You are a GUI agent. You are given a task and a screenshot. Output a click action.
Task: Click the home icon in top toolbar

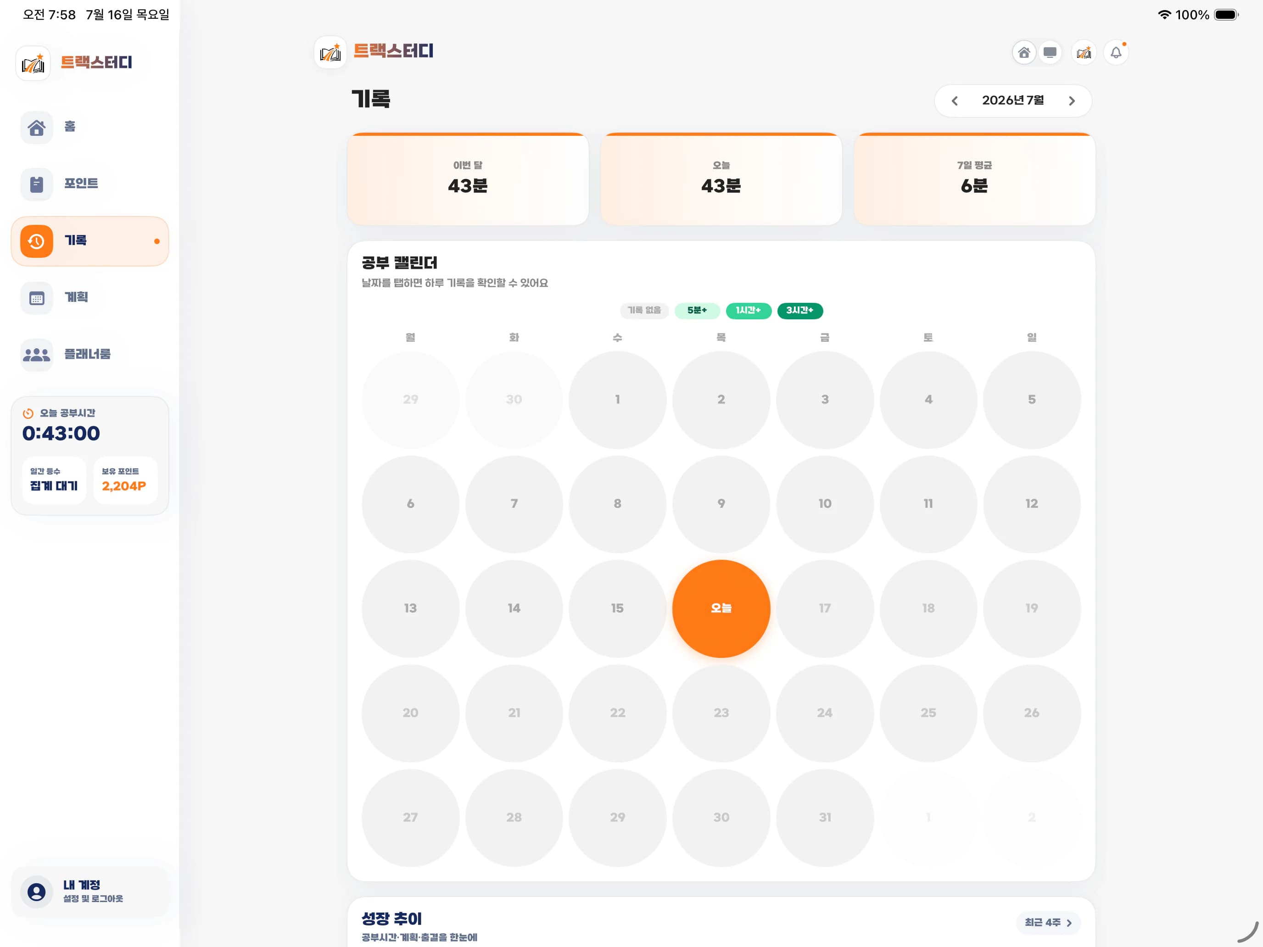1024,53
